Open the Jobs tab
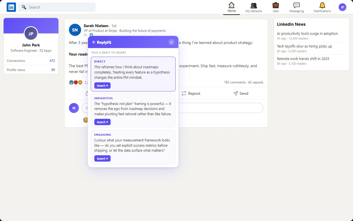This screenshot has height=221, width=353. [x=276, y=7]
